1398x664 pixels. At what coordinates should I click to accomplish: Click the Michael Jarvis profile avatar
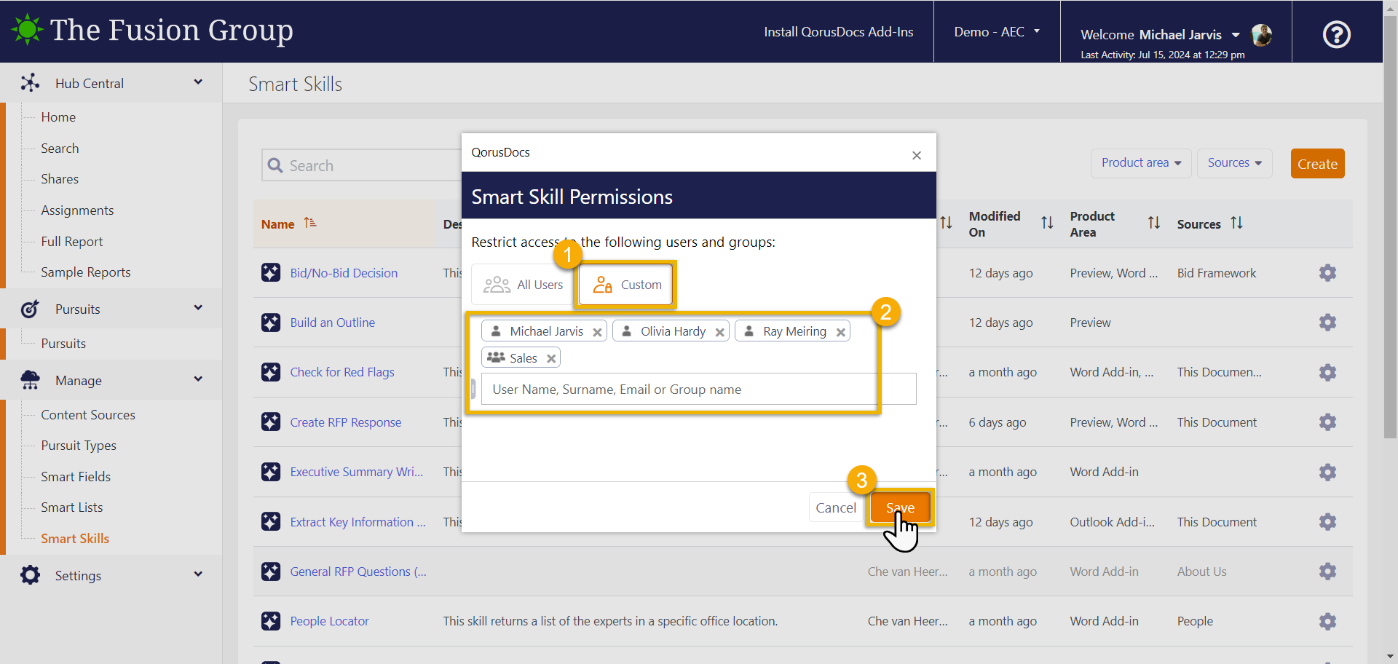point(1261,34)
